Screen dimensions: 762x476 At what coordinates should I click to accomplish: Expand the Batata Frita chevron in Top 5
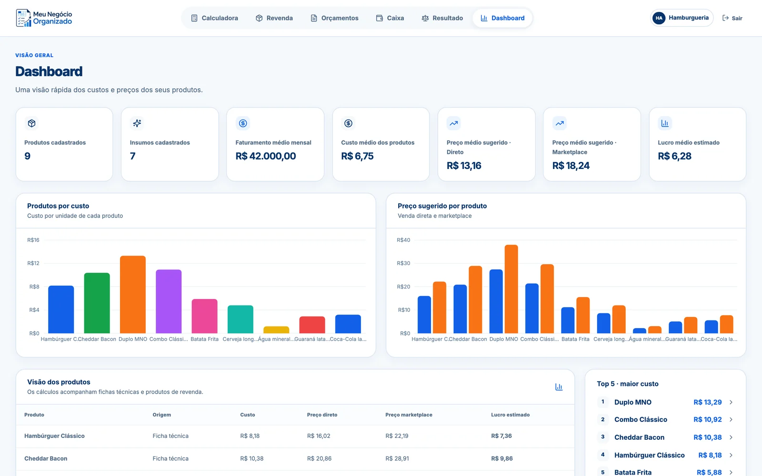tap(731, 472)
